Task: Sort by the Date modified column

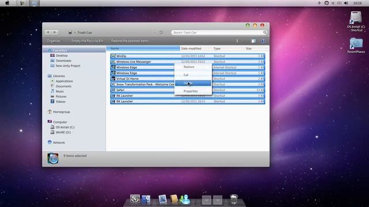Action: click(196, 48)
